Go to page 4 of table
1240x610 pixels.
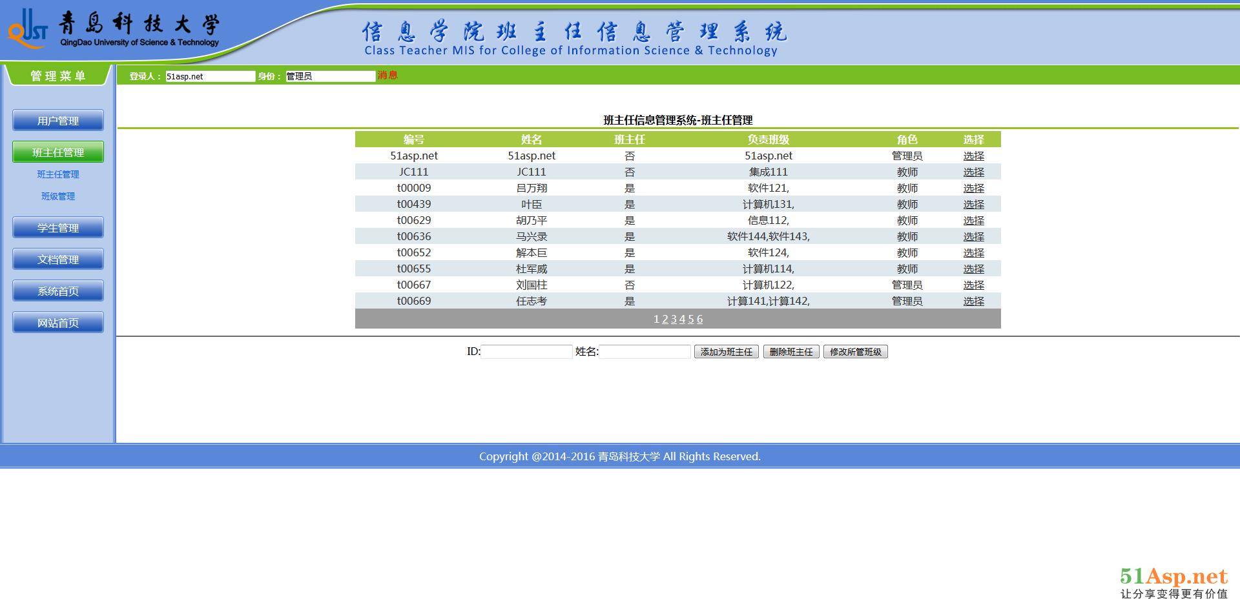682,319
